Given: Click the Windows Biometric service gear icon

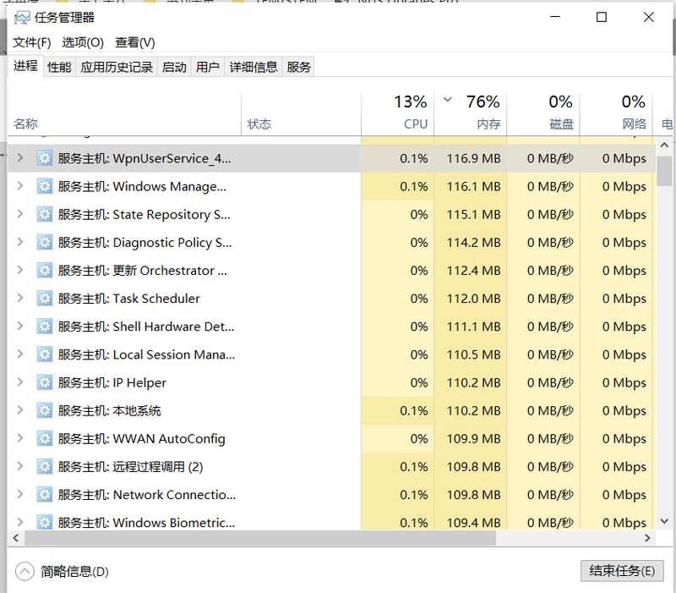Looking at the screenshot, I should pos(45,523).
